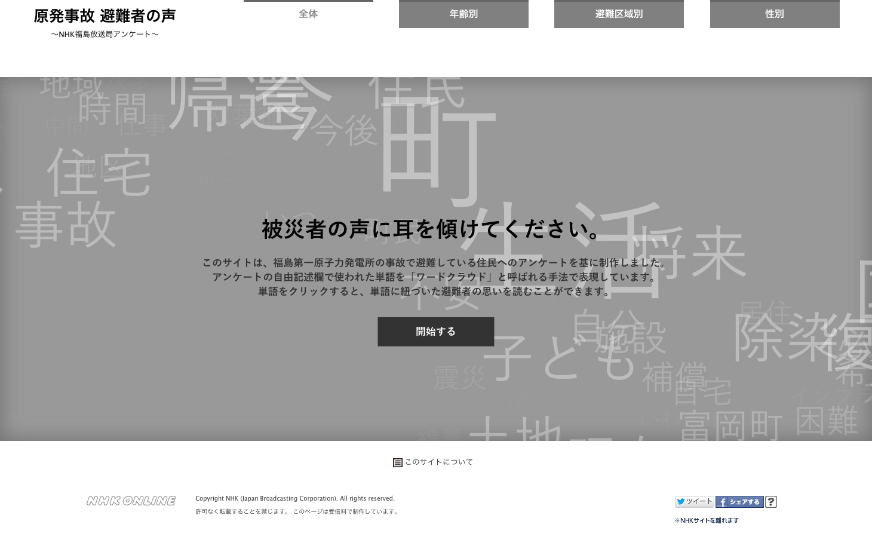Viewport: 872px width, 555px height.
Task: Select the word 帰還 in the cloud
Action: point(248,105)
